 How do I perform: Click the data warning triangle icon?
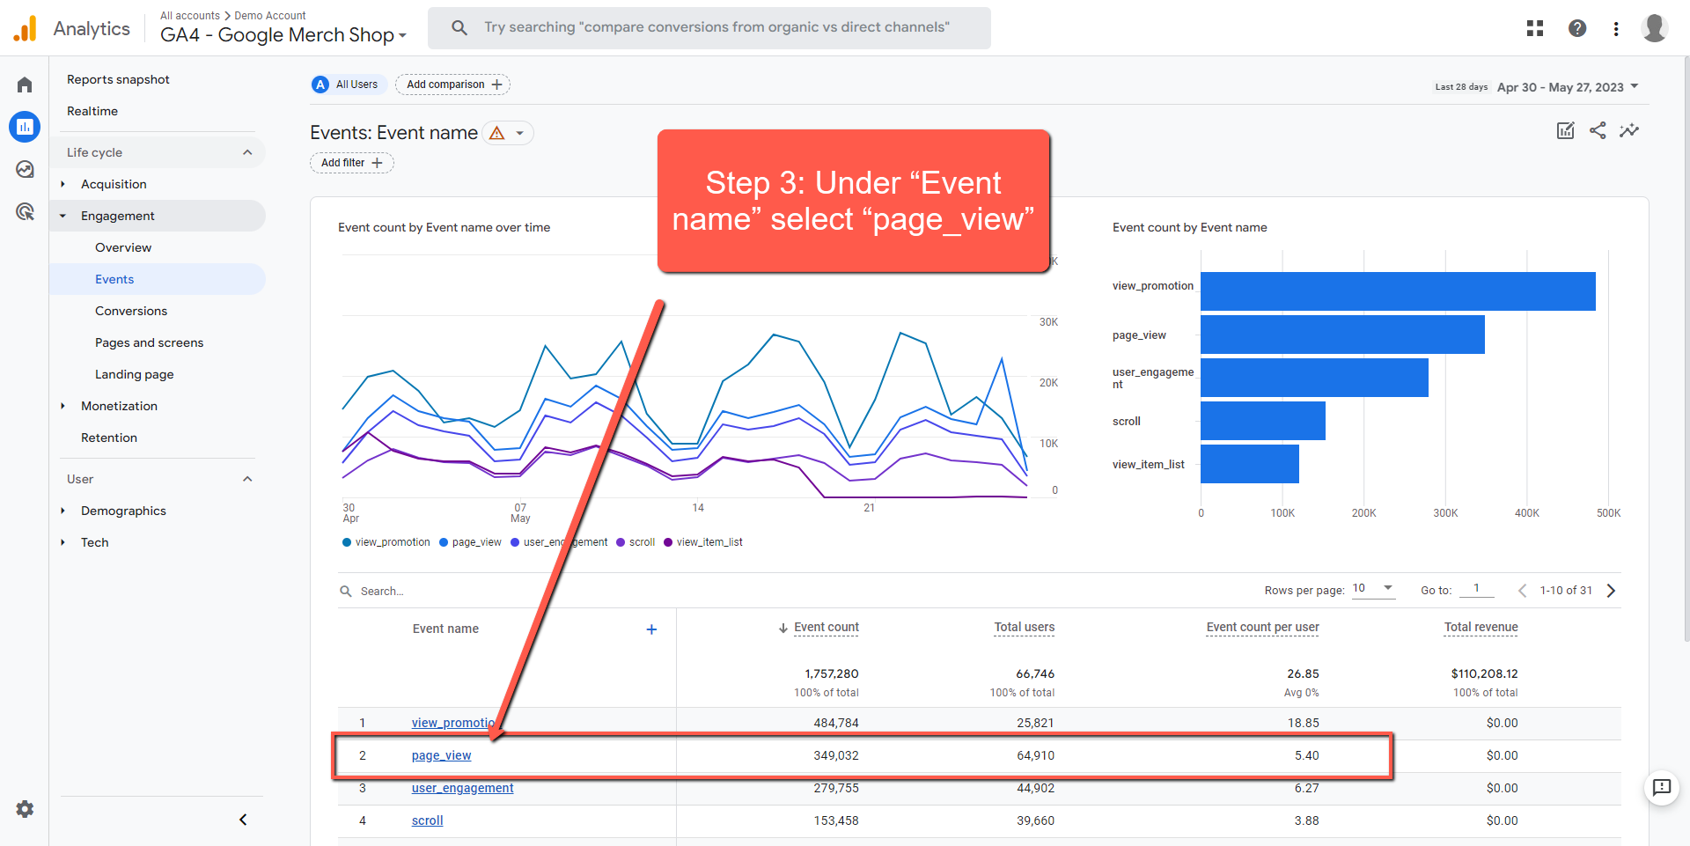[496, 133]
